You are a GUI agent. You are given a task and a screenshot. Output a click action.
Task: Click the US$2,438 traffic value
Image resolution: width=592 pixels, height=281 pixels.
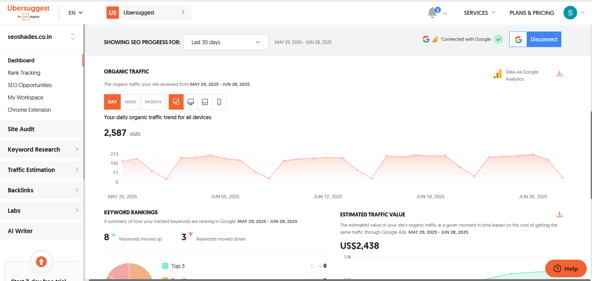pyautogui.click(x=359, y=246)
